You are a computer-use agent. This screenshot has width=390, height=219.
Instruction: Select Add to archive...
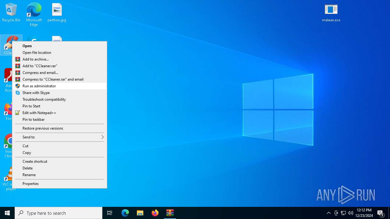[x=59, y=59]
